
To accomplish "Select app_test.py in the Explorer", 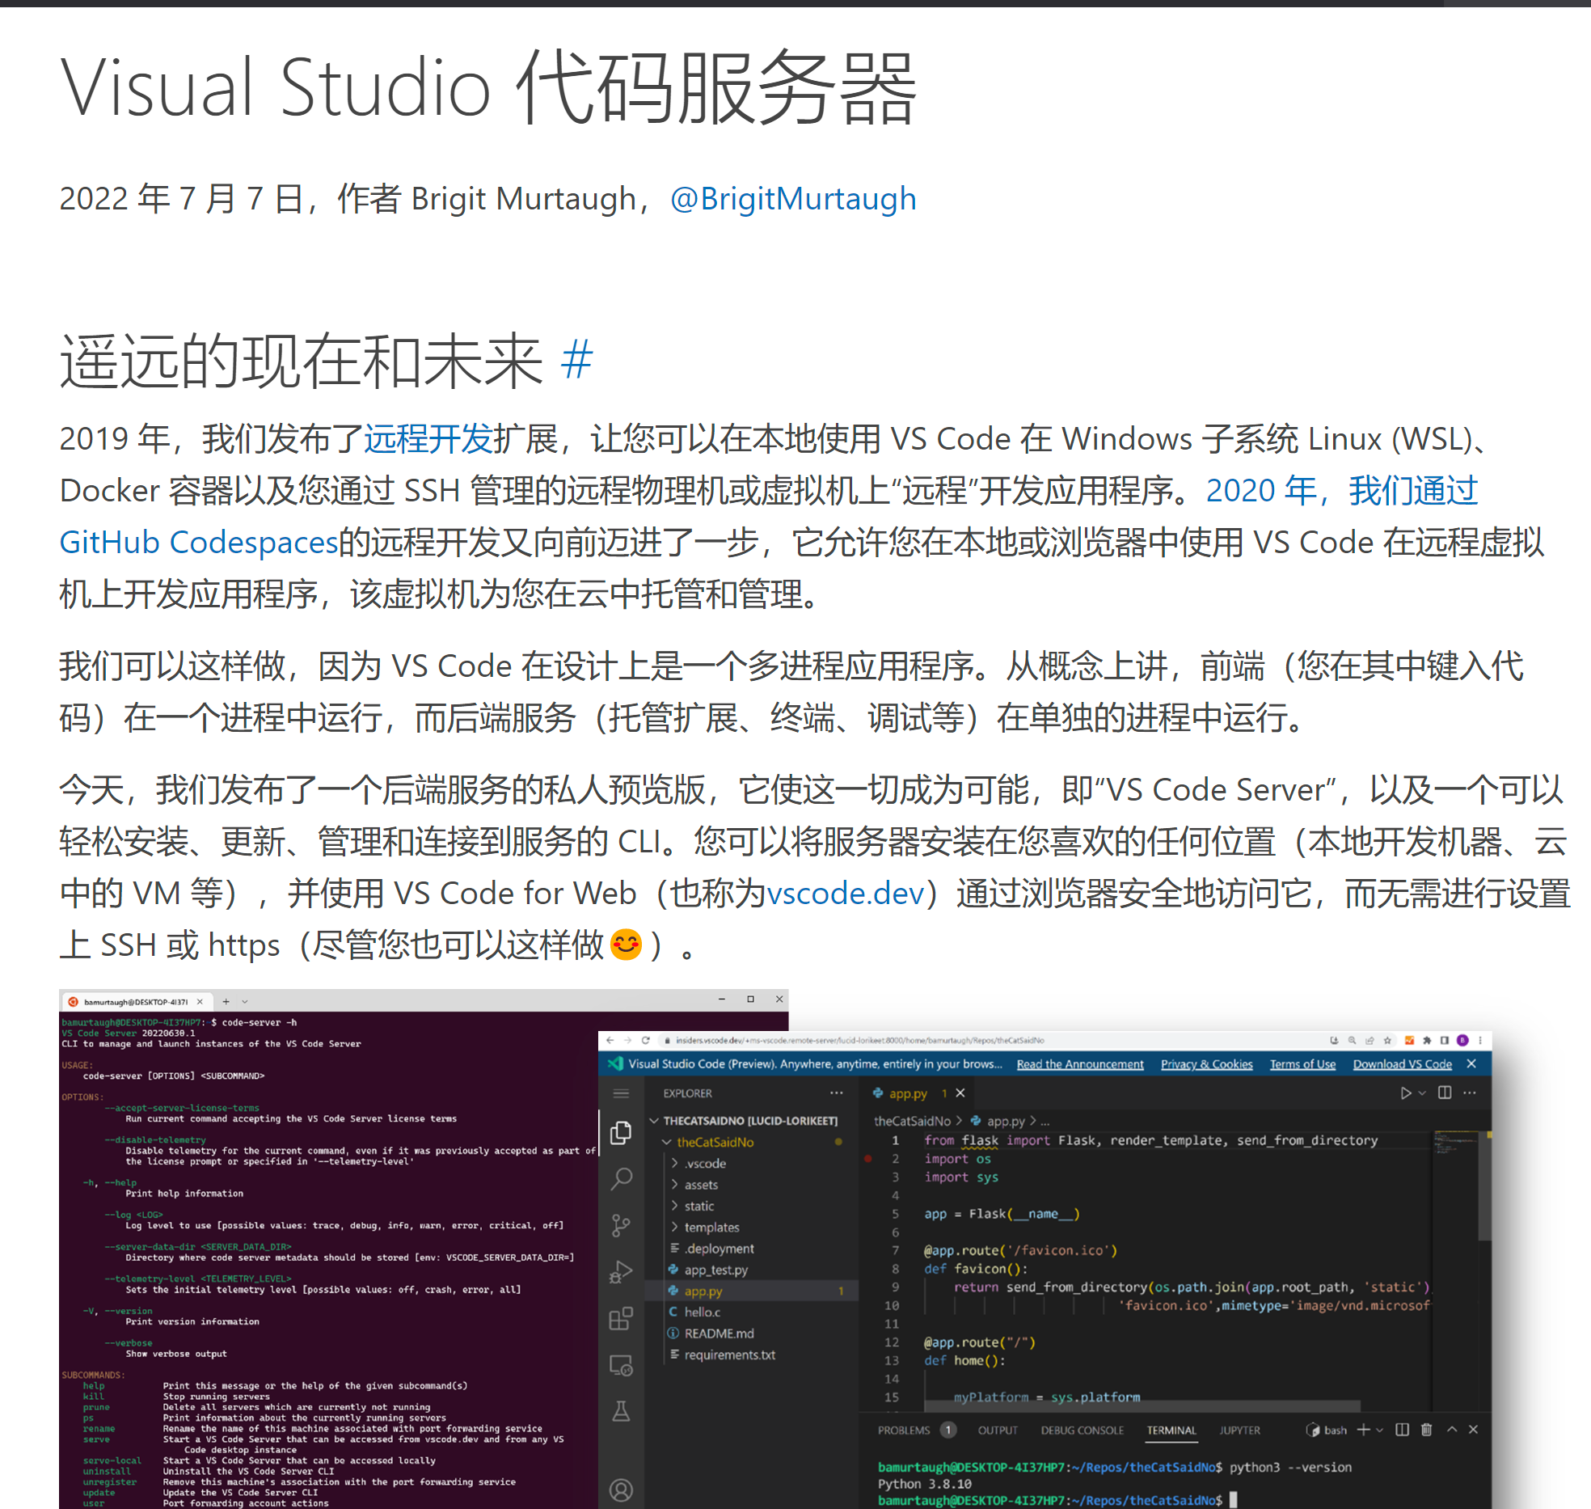I will coord(715,1270).
